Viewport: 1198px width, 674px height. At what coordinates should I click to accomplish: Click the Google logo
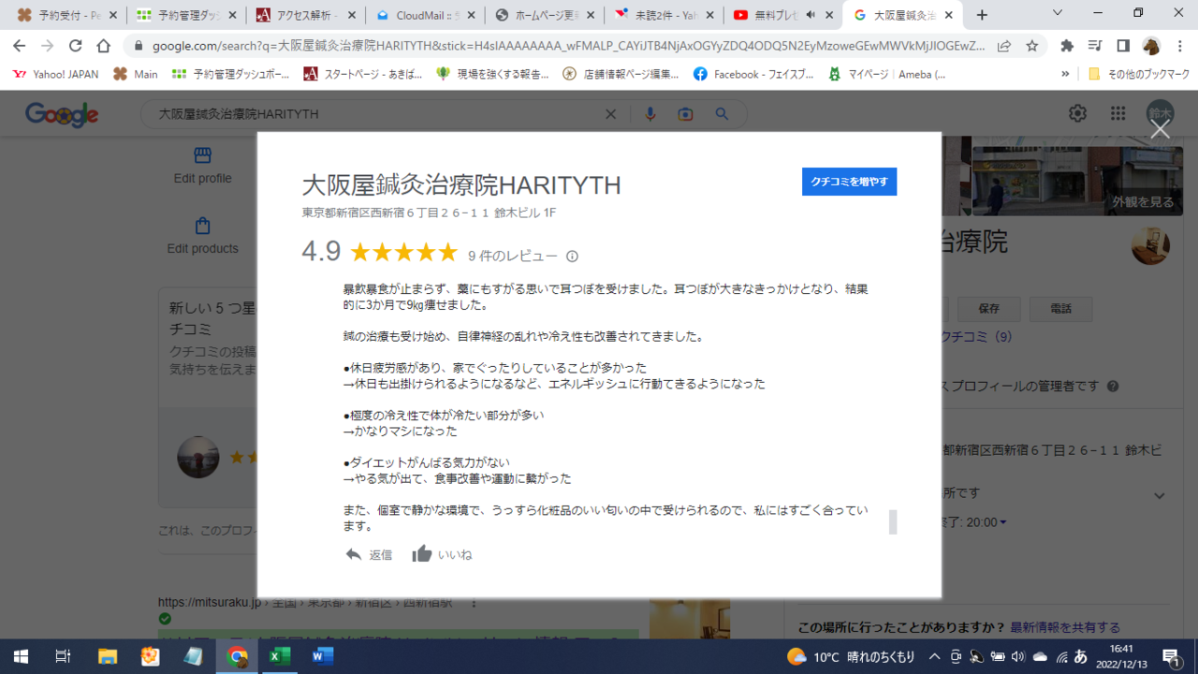(62, 114)
